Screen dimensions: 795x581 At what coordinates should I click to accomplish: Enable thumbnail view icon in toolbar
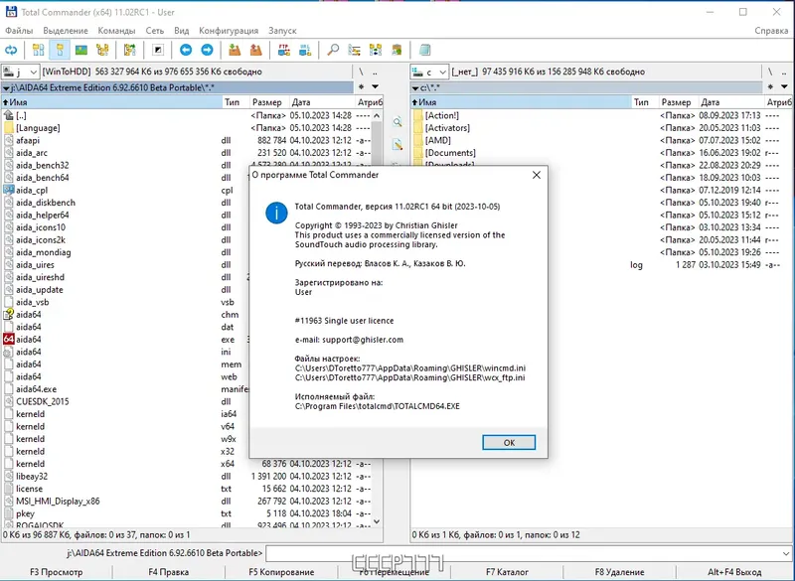[81, 50]
